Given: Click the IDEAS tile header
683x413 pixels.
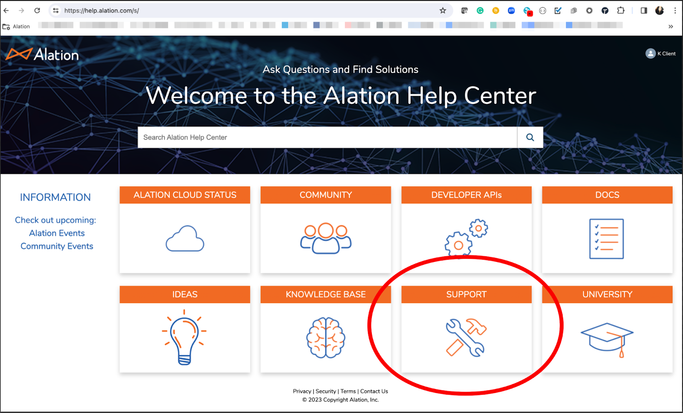Looking at the screenshot, I should pos(185,294).
